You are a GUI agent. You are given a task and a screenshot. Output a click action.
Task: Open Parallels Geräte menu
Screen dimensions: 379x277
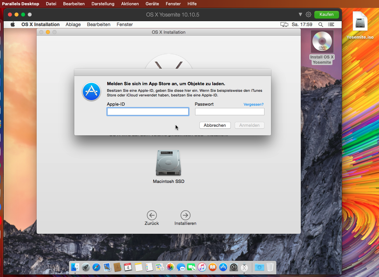pos(152,4)
